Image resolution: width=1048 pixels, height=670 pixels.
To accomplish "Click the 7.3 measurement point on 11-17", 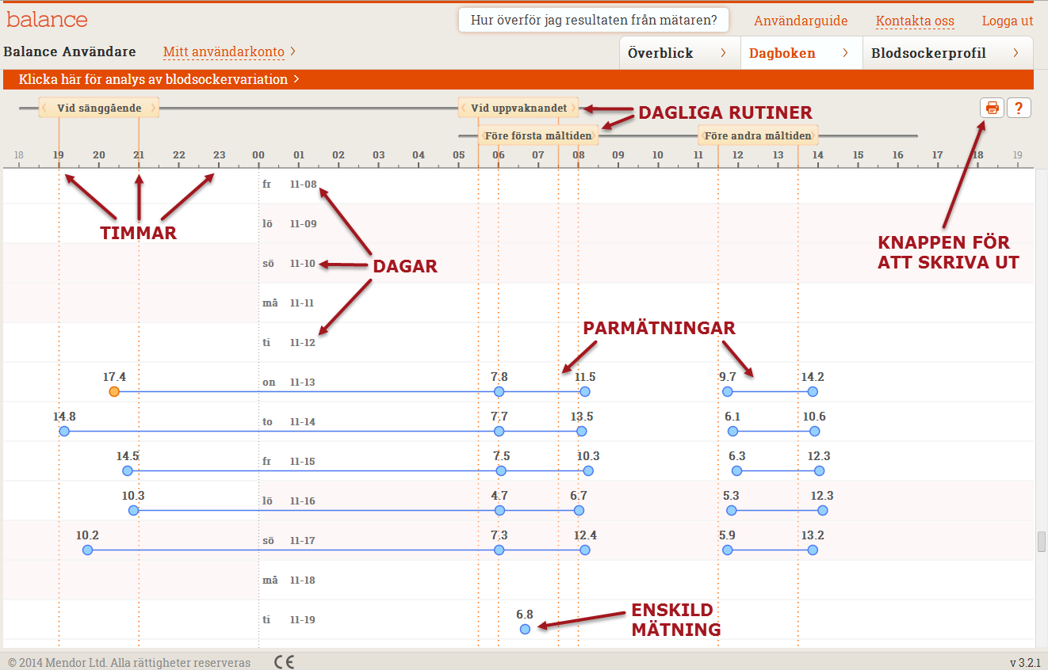I will pos(499,550).
